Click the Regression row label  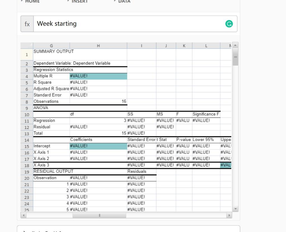[x=51, y=121]
